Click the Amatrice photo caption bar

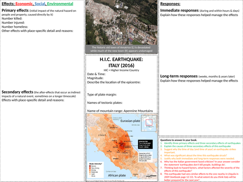point(121,49)
